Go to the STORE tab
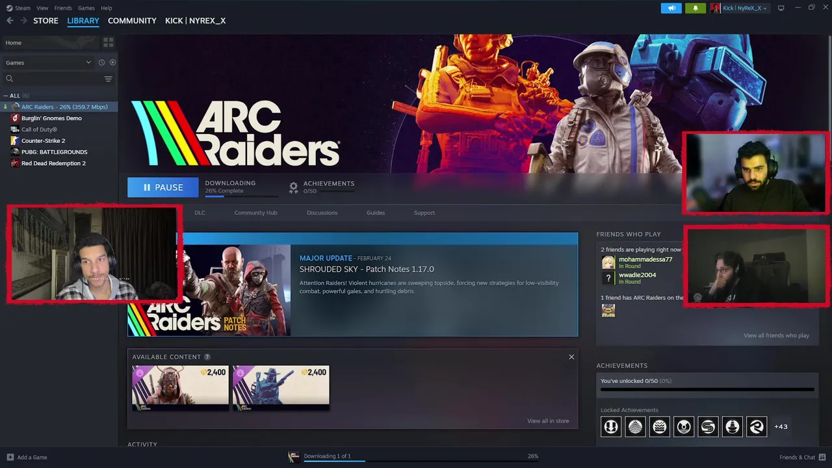The image size is (832, 468). 45,21
